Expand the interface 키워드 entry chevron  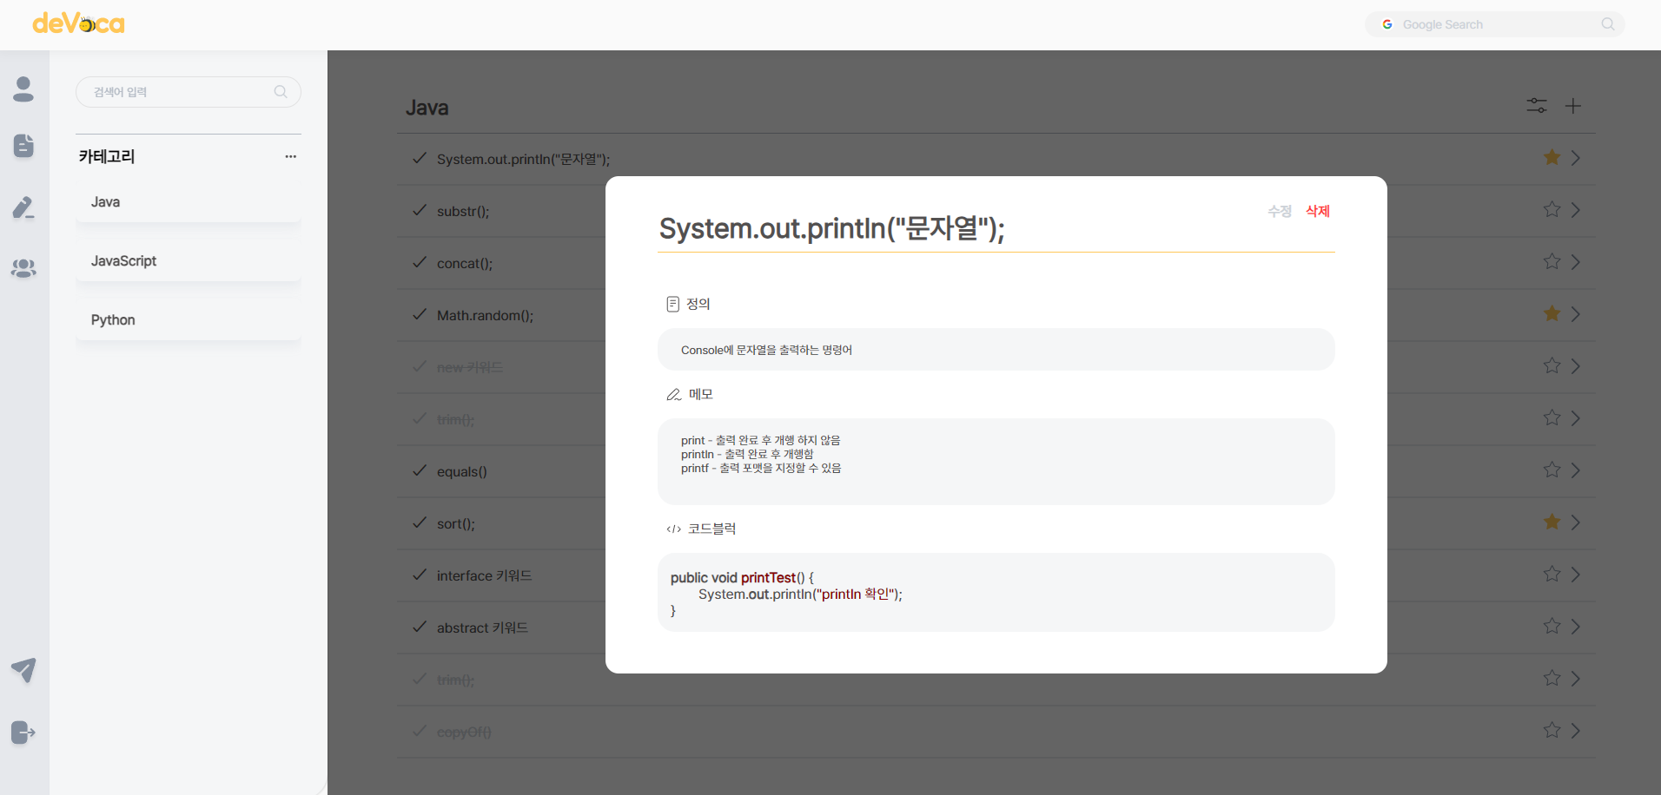[x=1577, y=574]
